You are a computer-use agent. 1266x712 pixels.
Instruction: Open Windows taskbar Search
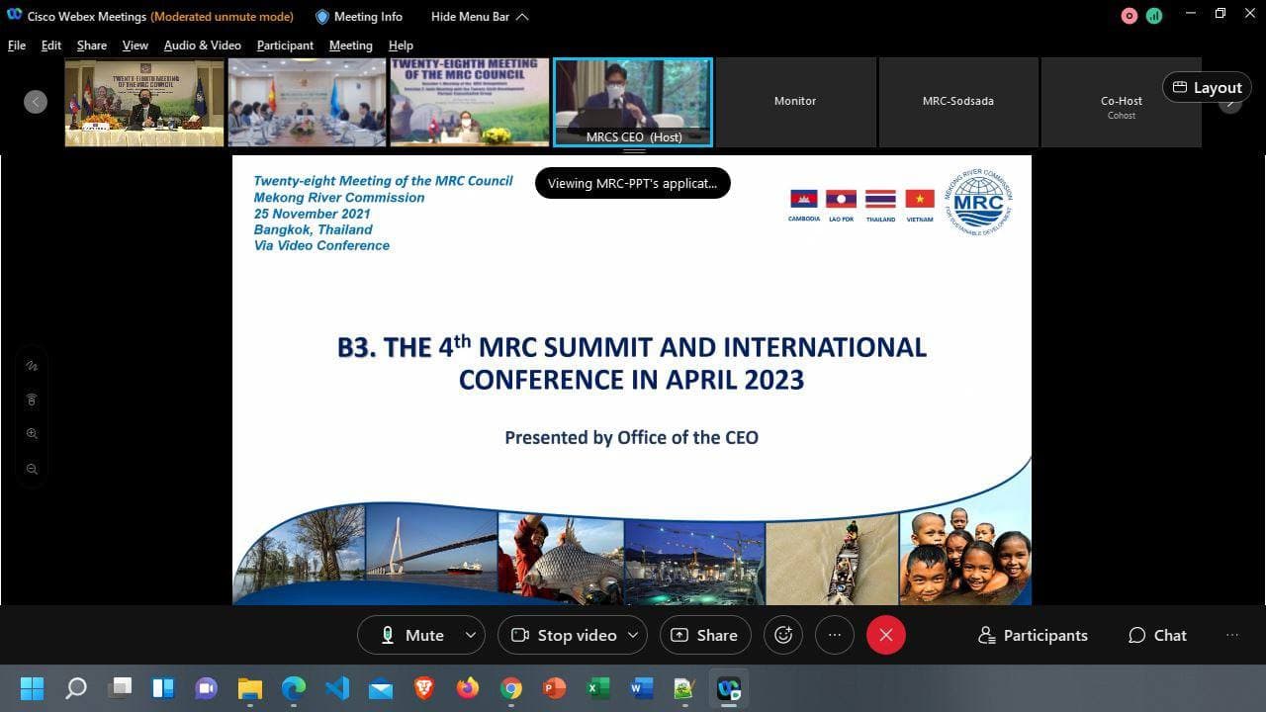coord(76,687)
